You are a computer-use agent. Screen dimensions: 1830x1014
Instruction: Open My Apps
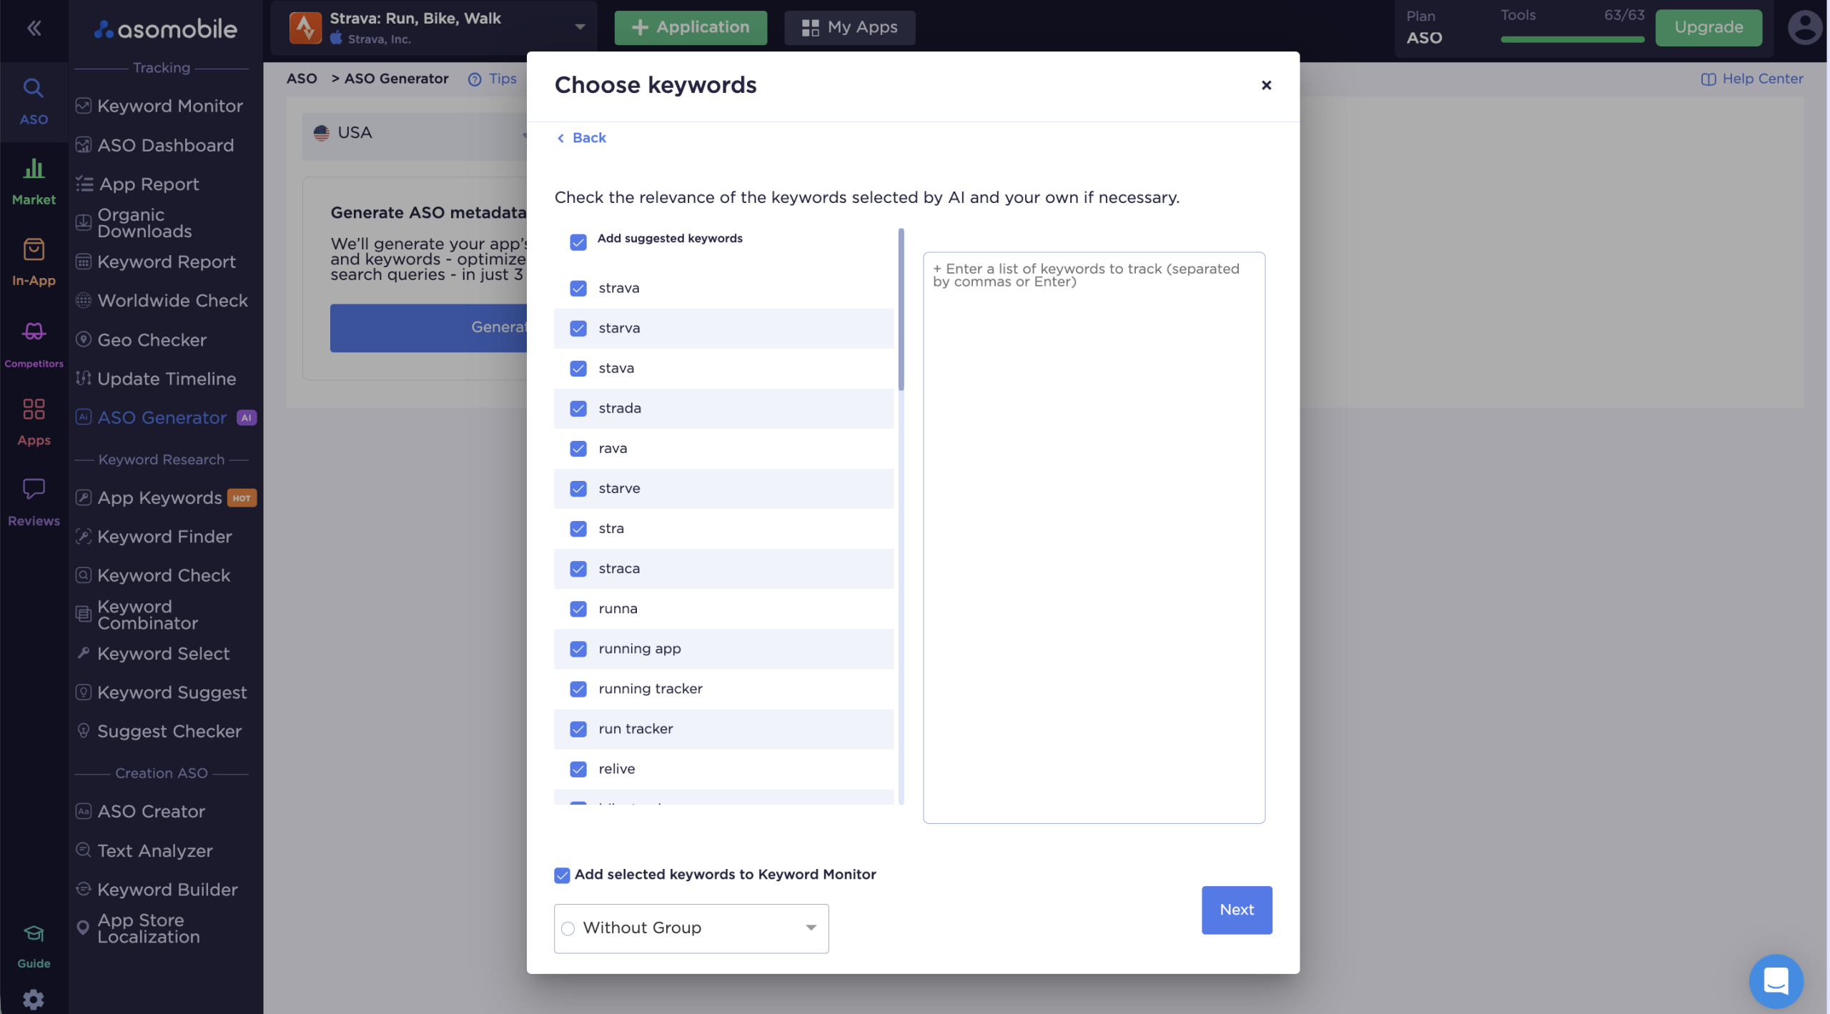pos(849,27)
